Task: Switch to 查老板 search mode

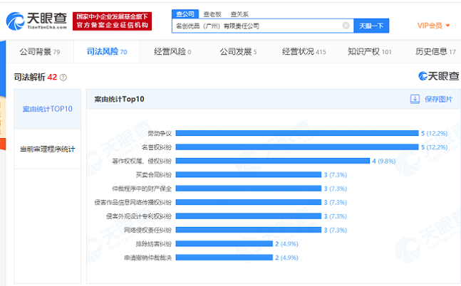Action: (x=212, y=13)
